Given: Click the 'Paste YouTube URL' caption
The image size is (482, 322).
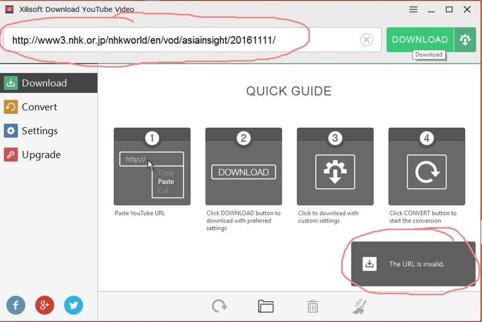Looking at the screenshot, I should (x=140, y=213).
